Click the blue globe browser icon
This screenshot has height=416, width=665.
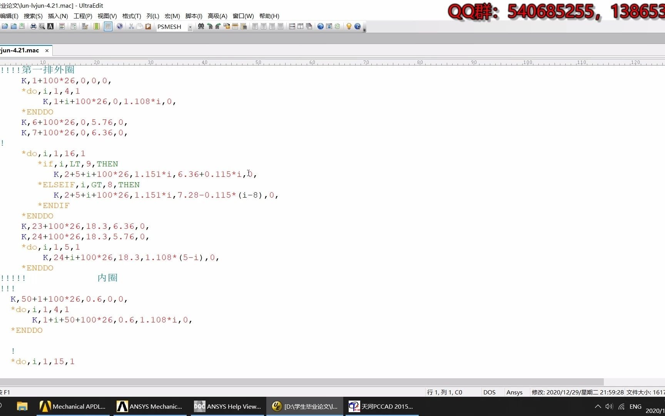pos(321,26)
